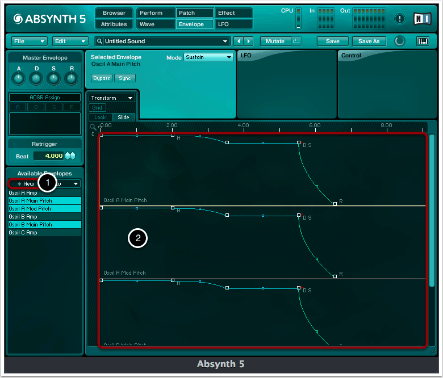Click the mutate retry icon next to Mutate
This screenshot has width=443, height=378.
pyautogui.click(x=296, y=41)
